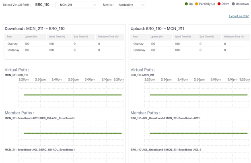Click green line in Upload ACT-1 member chart

[x=199, y=133]
